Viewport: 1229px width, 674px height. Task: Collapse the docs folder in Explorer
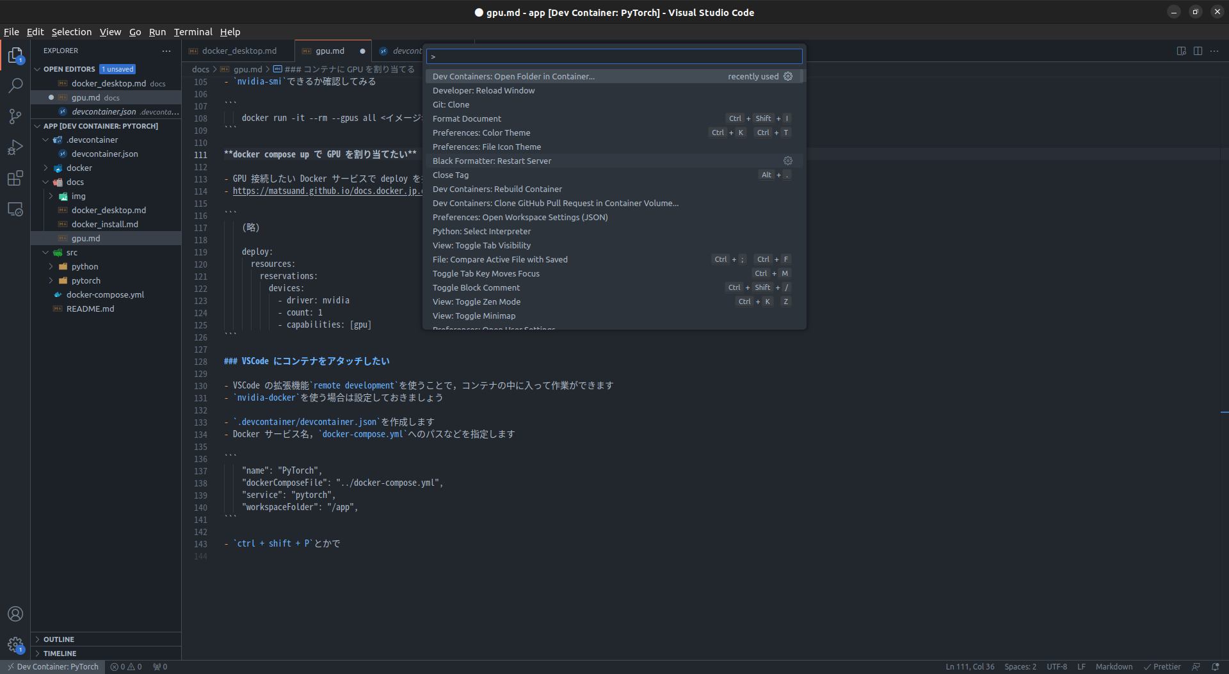tap(75, 182)
